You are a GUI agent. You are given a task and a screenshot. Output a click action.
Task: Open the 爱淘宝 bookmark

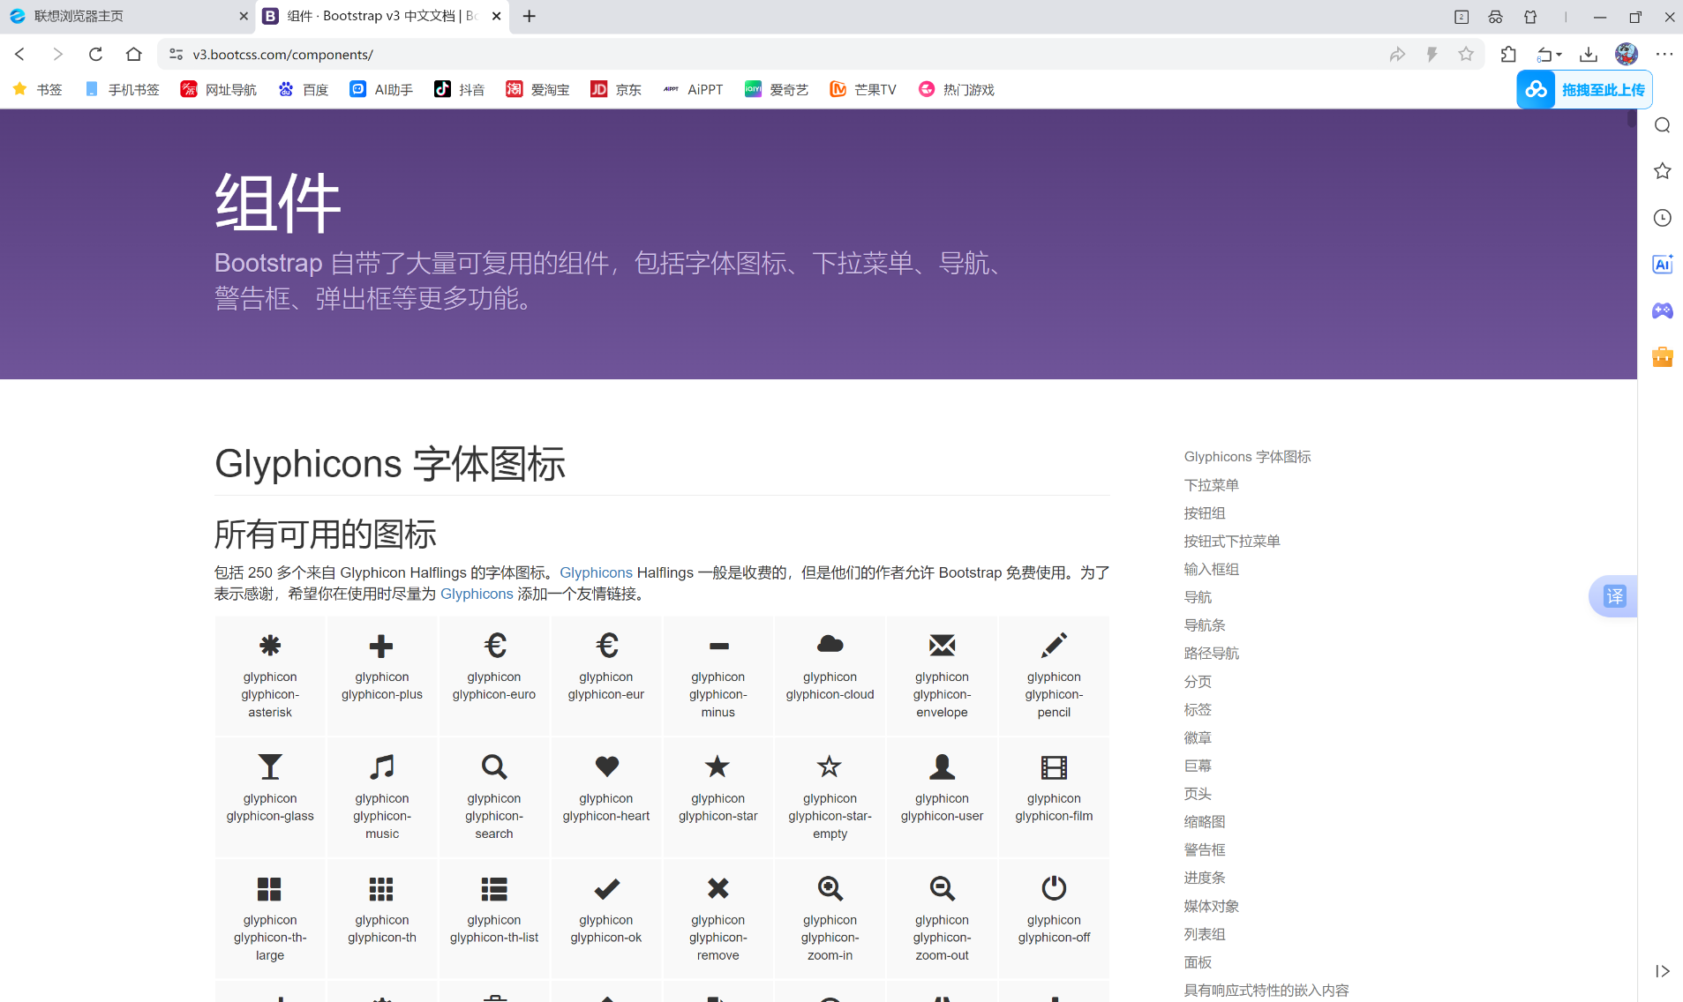(537, 89)
